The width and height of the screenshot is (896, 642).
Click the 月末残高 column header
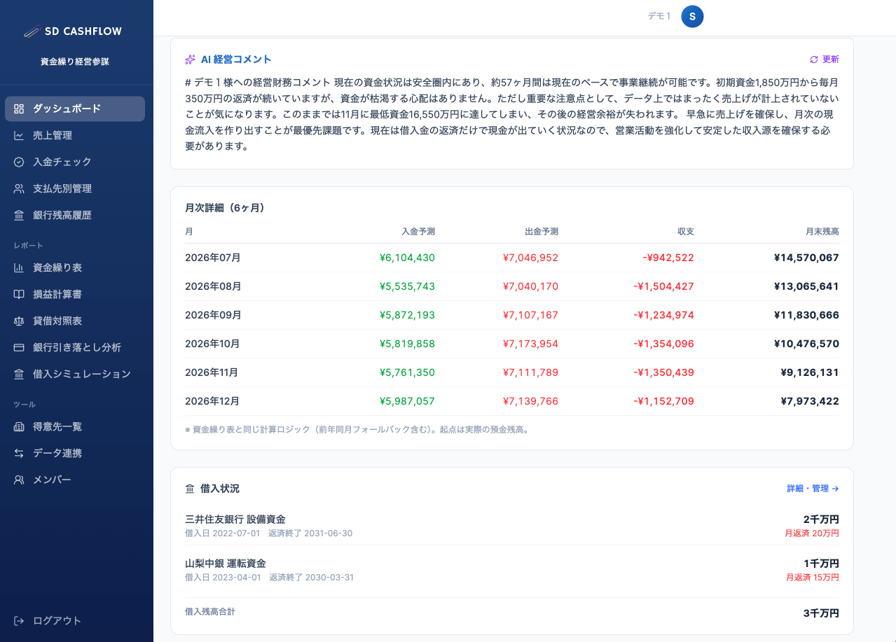click(822, 231)
